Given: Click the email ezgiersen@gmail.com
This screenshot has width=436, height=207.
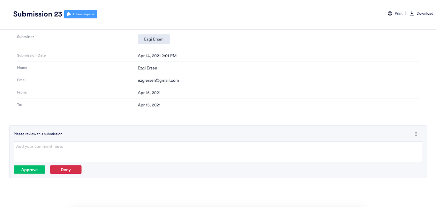Looking at the screenshot, I should pos(158,80).
